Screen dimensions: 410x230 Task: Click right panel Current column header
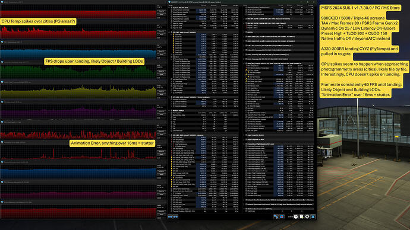point(280,5)
